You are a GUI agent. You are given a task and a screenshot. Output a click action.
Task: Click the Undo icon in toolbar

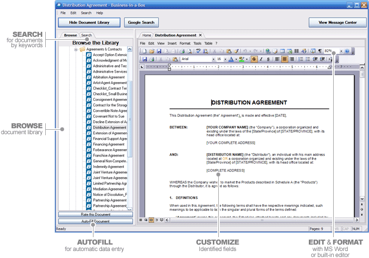245,51
